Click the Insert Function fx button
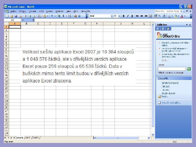 point(33,20)
